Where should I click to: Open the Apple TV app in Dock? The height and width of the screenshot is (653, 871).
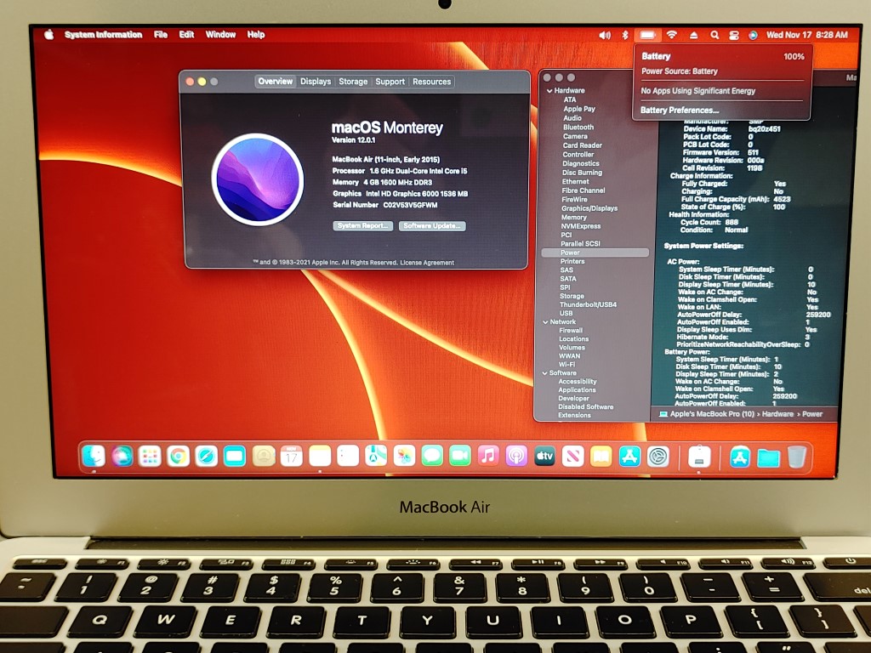(x=544, y=457)
